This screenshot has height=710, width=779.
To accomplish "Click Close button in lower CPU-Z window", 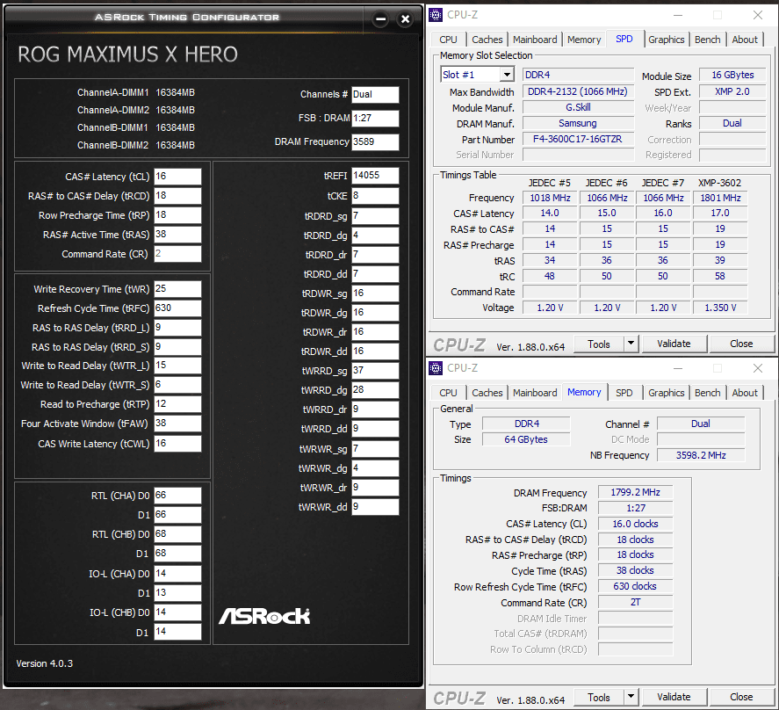I will click(741, 697).
